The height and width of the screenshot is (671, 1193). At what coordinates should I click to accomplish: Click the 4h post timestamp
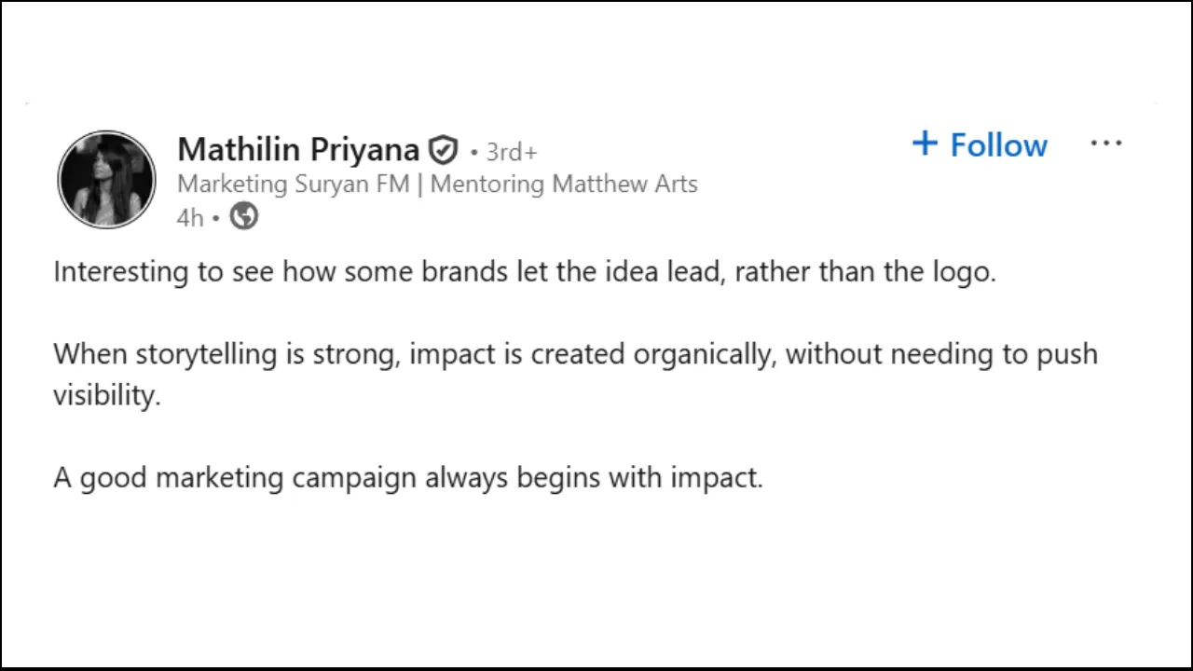[189, 217]
